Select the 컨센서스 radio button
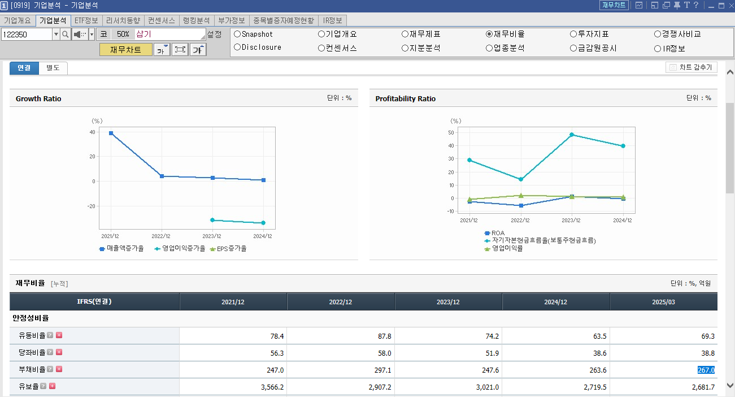735x397 pixels. point(321,48)
